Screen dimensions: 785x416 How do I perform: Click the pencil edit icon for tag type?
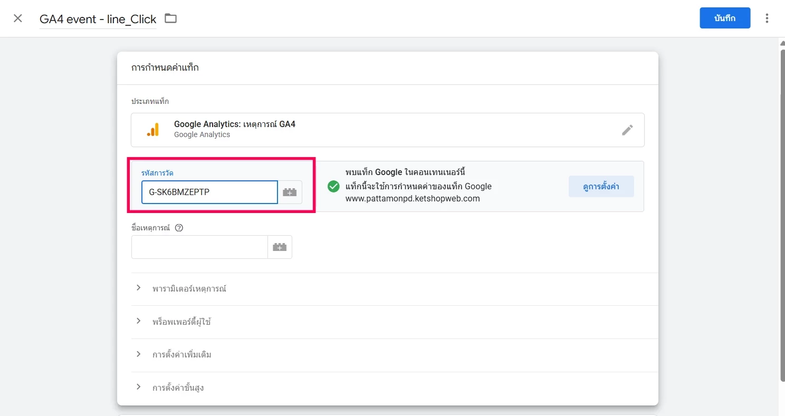click(x=627, y=130)
